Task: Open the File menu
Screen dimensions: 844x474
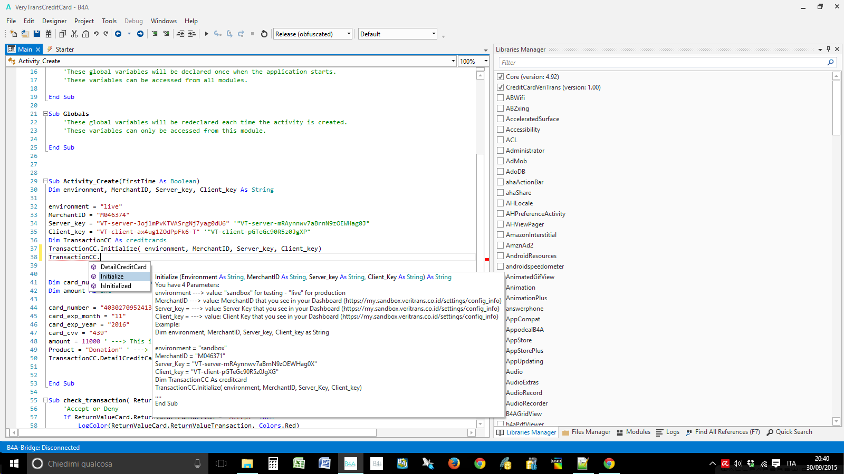Action: click(11, 21)
